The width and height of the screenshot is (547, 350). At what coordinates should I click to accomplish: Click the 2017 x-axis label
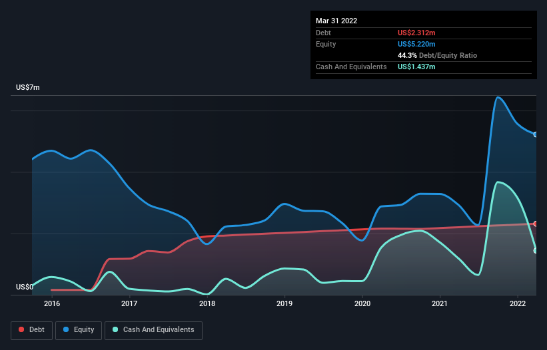point(129,303)
